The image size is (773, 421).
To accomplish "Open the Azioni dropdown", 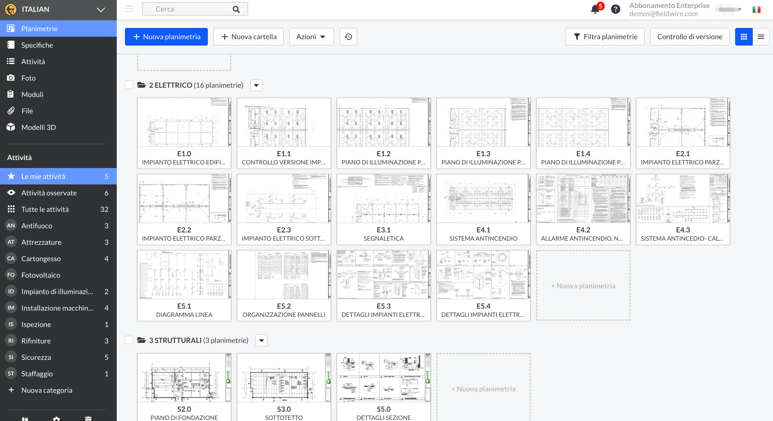I will coord(311,37).
